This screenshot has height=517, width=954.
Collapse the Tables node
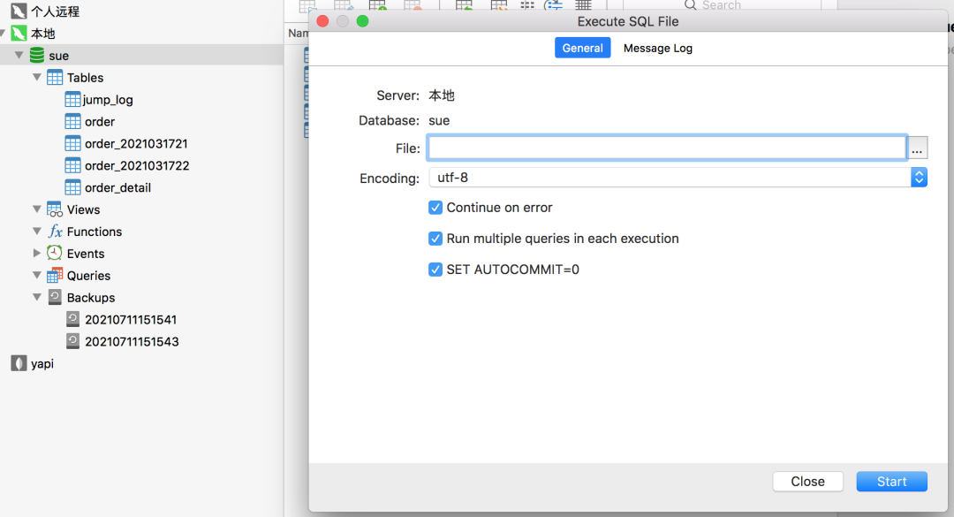[x=36, y=78]
